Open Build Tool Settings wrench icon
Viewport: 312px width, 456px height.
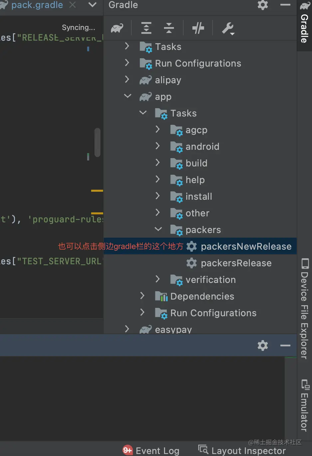point(228,29)
